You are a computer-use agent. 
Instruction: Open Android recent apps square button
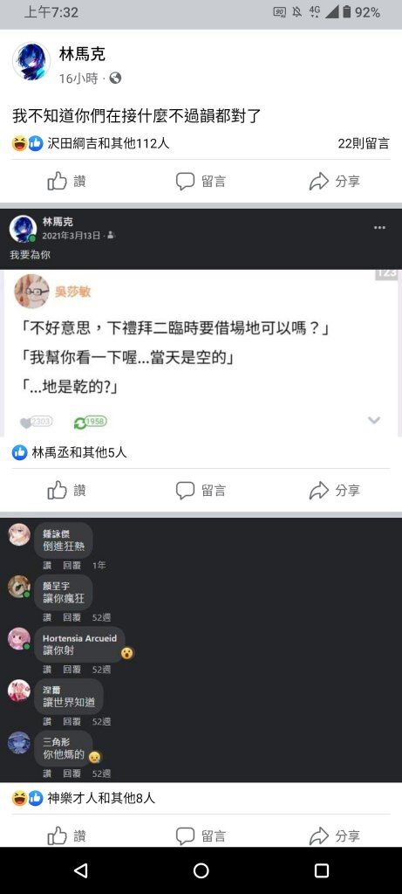point(322,870)
